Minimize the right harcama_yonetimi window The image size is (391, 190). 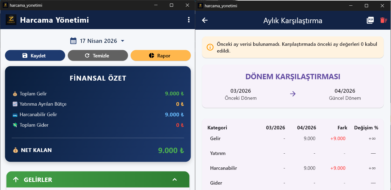351,5
